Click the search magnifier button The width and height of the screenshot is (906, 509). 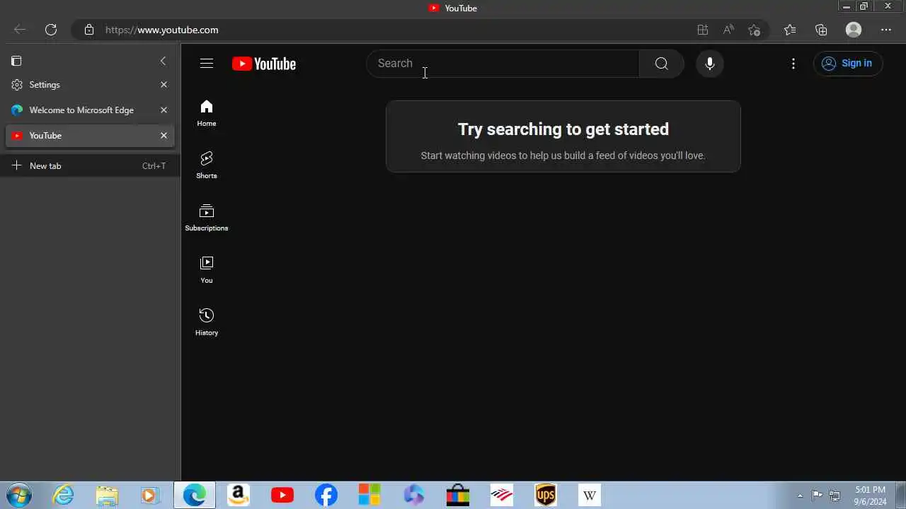(x=661, y=64)
